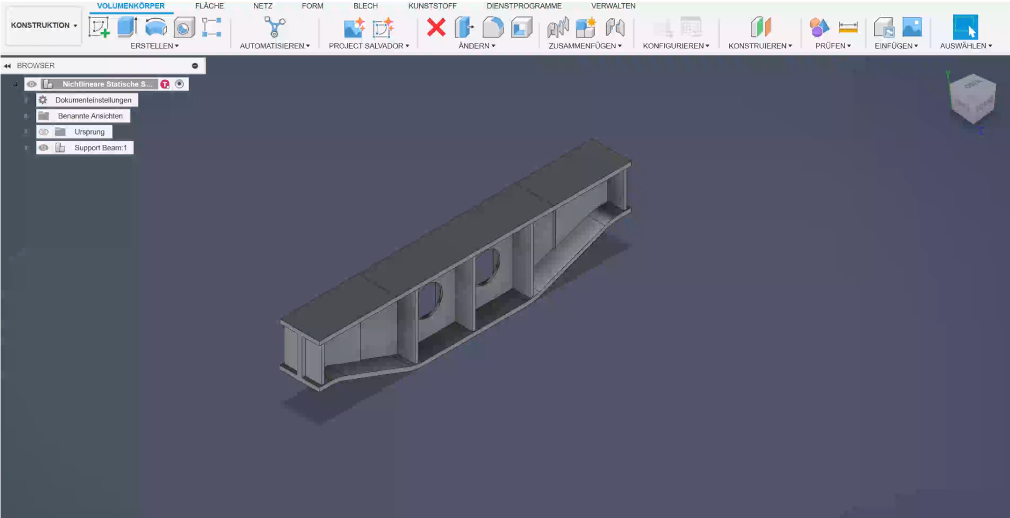Switch to the BLECH tab
This screenshot has width=1010, height=518.
(366, 6)
